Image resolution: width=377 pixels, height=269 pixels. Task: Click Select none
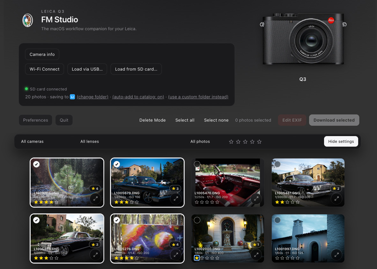[x=216, y=120]
